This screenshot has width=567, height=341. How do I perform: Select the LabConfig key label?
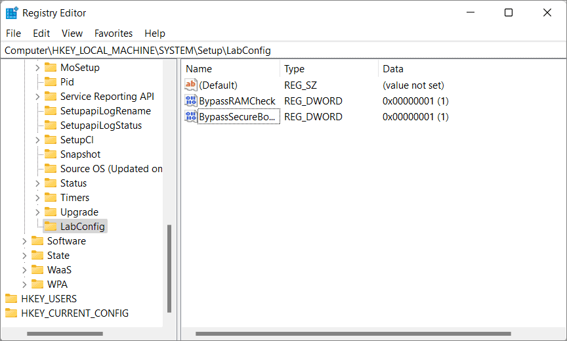[83, 227]
